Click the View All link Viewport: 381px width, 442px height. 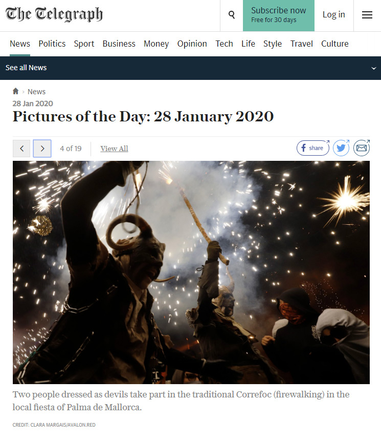tap(114, 149)
